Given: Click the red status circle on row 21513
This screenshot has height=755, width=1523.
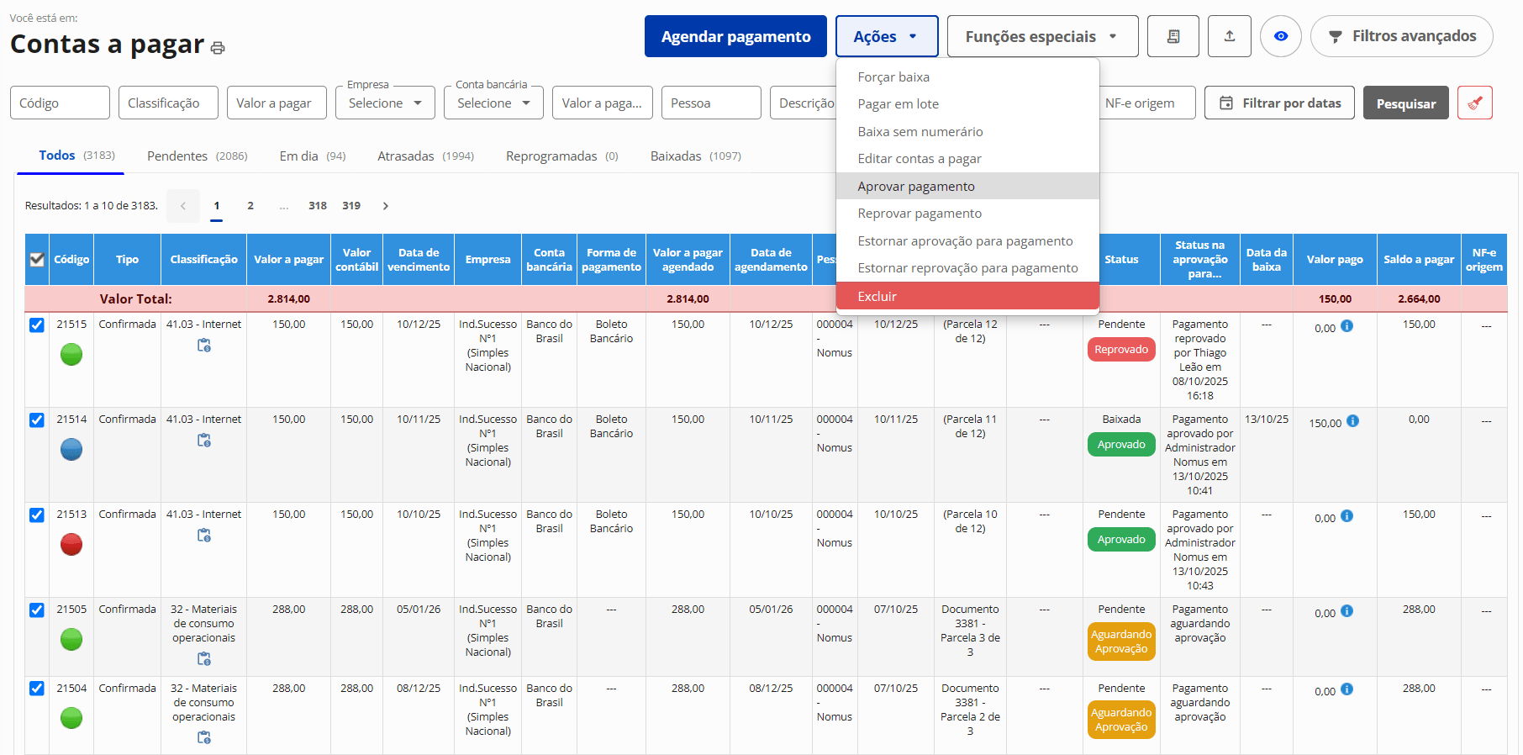Looking at the screenshot, I should coord(71,545).
